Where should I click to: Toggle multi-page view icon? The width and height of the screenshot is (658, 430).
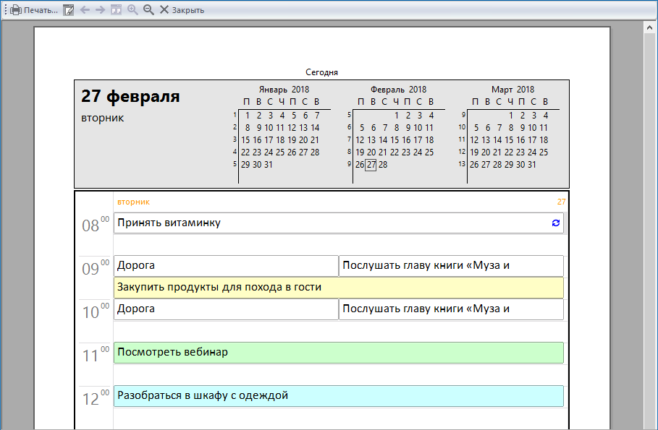click(117, 9)
